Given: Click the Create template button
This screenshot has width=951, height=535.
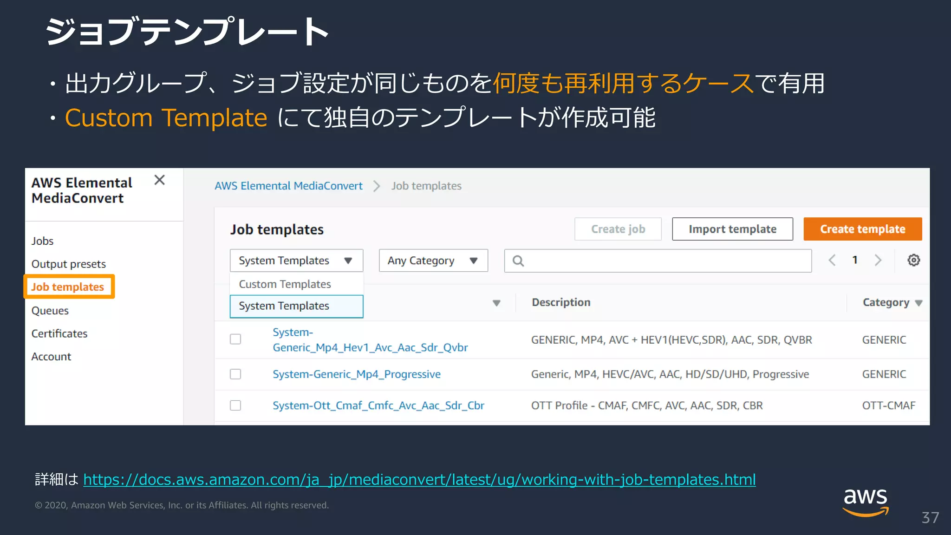Looking at the screenshot, I should [862, 229].
